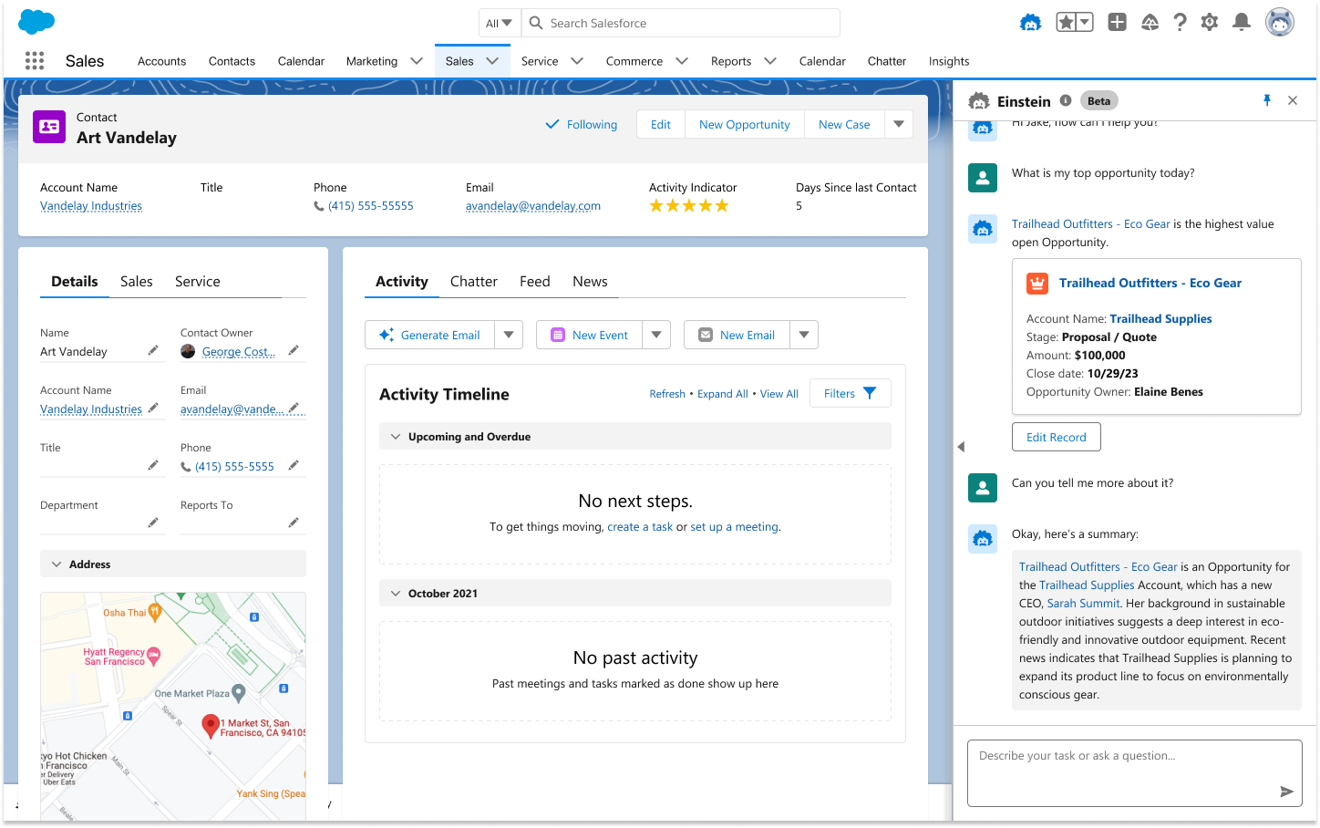Click the Edit button
This screenshot has width=1320, height=828.
point(661,124)
